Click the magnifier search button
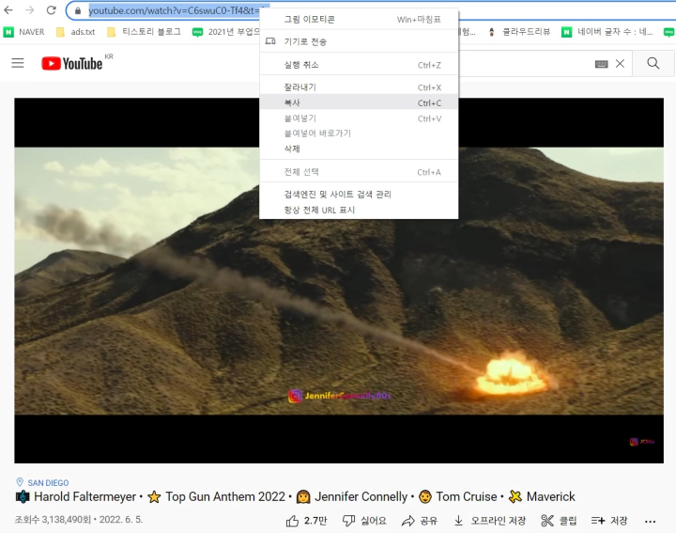 pyautogui.click(x=653, y=63)
